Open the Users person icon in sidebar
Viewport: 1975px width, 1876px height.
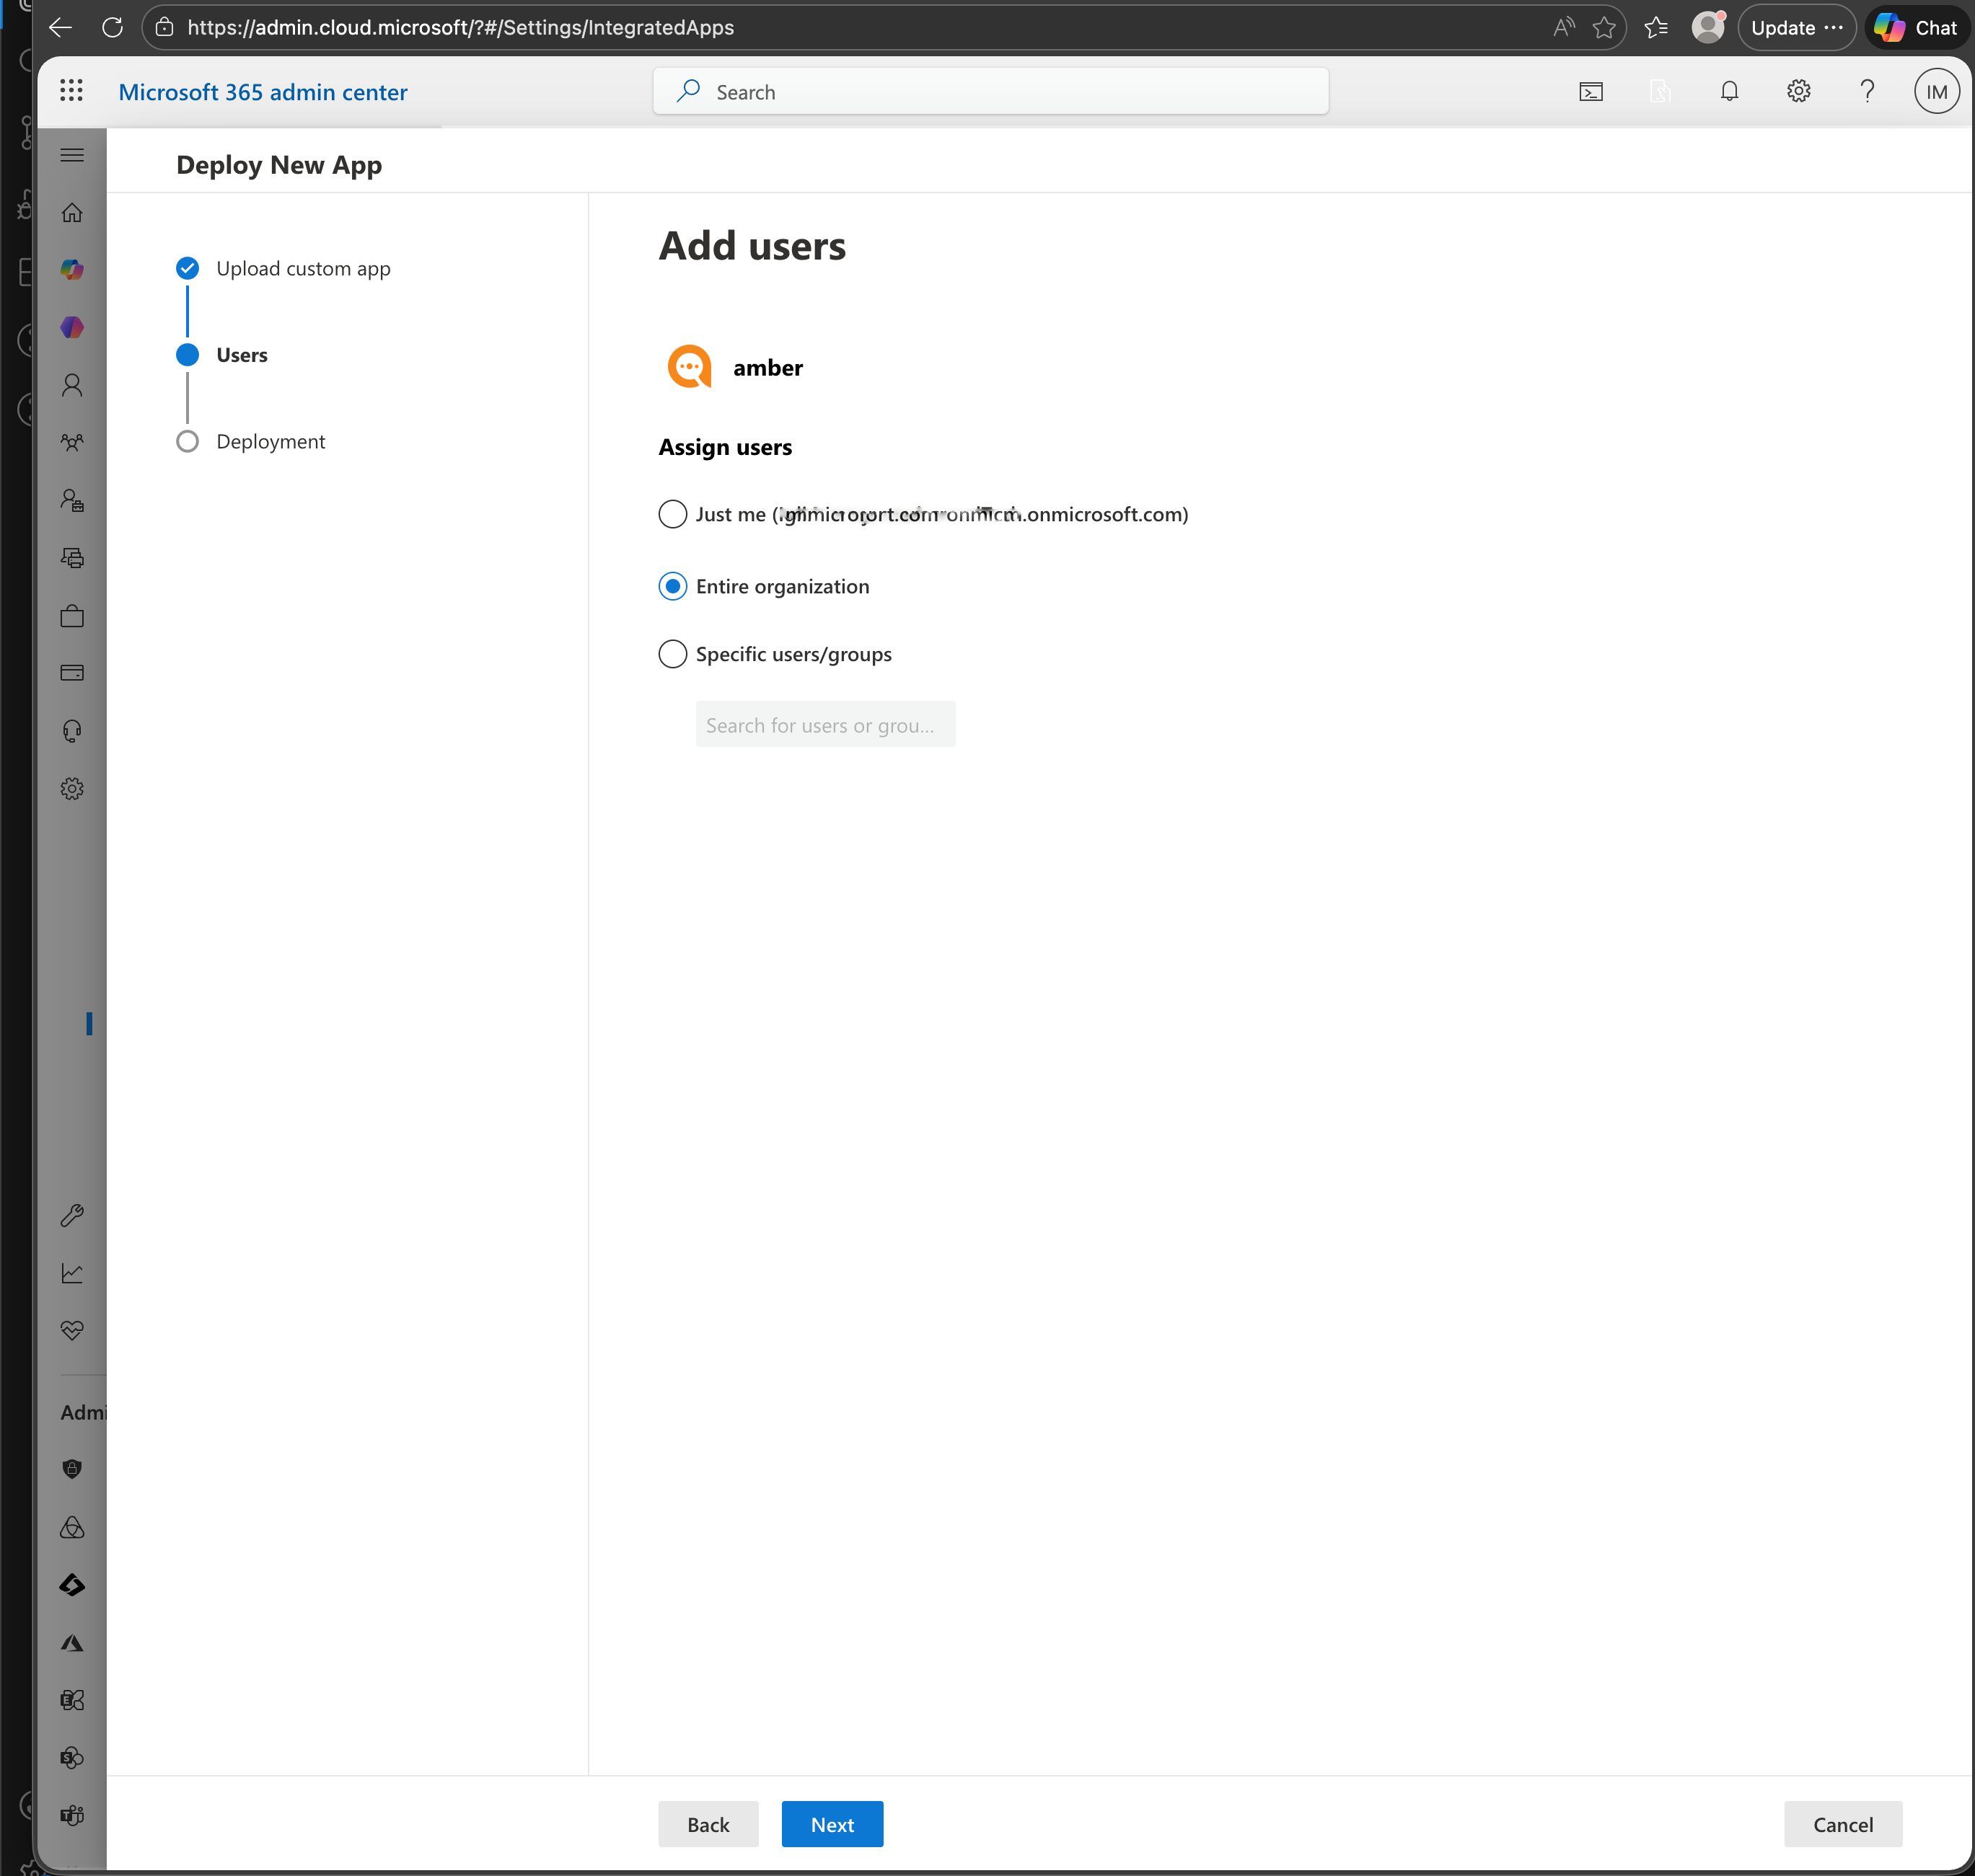click(72, 385)
